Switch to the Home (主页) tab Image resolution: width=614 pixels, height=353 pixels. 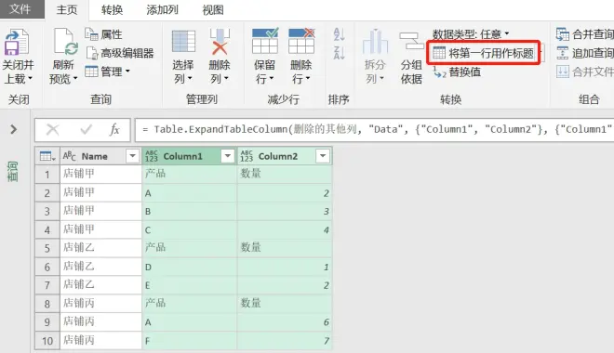[67, 10]
